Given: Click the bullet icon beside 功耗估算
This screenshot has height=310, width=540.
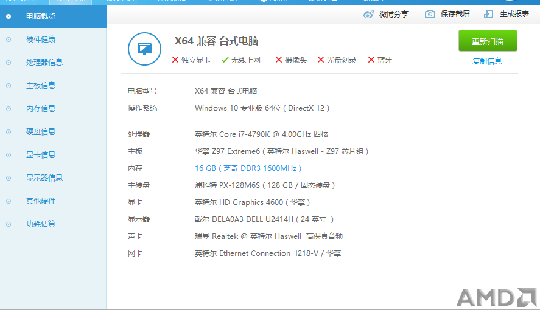Looking at the screenshot, I should 9,224.
